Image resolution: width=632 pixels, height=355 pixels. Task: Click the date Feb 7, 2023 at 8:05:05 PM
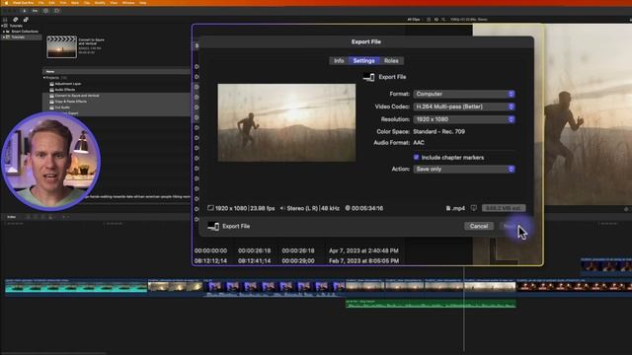tap(363, 260)
